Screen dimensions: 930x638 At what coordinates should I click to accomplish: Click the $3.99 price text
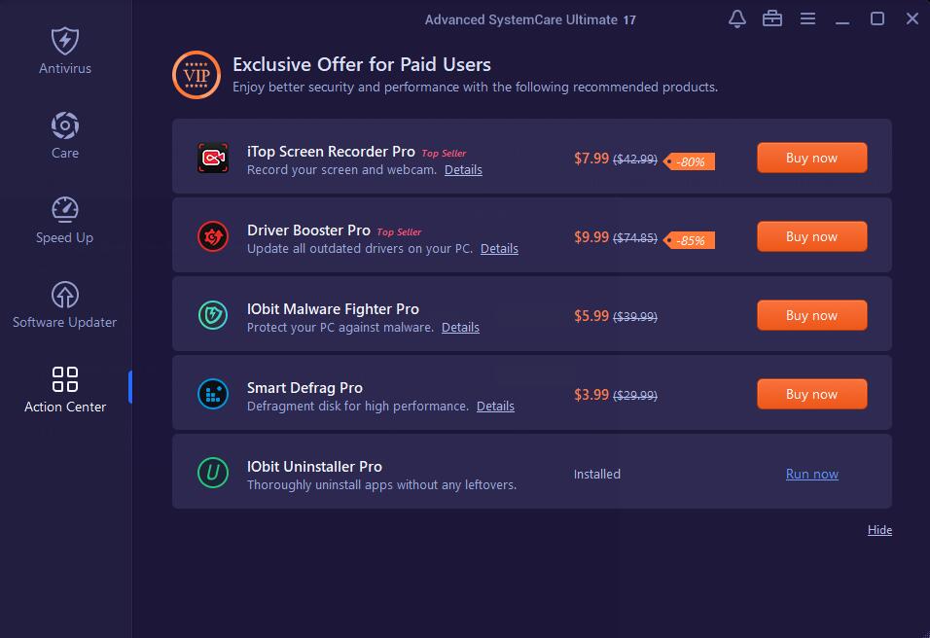(x=591, y=395)
